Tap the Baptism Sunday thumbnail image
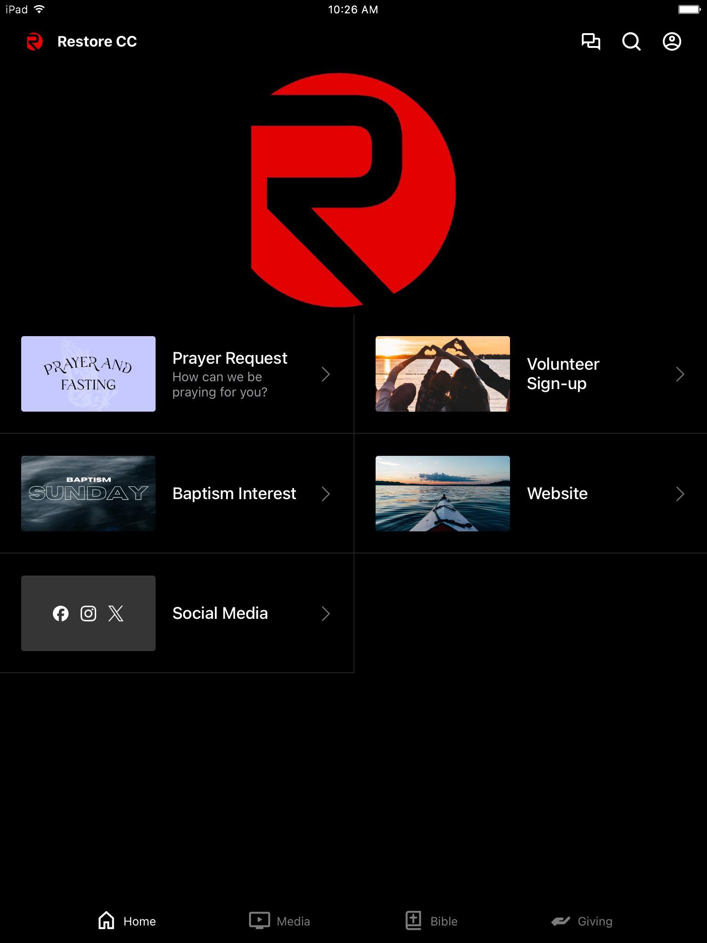Screen dimensions: 707x943 point(88,494)
